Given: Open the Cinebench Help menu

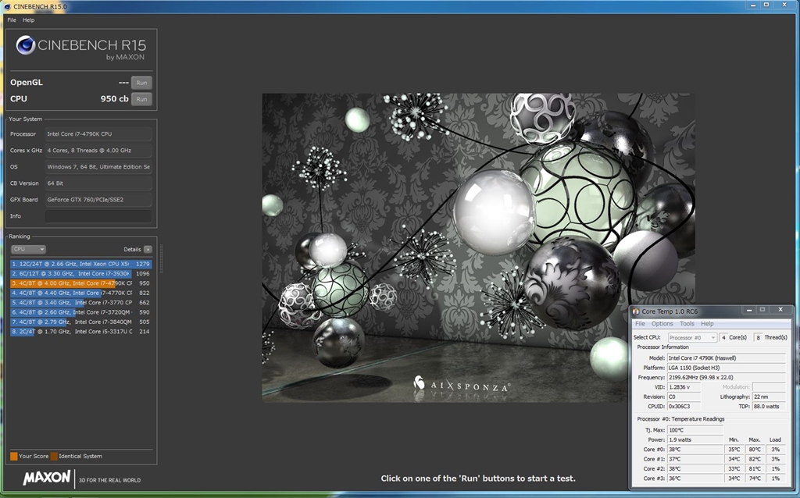Looking at the screenshot, I should [x=28, y=20].
